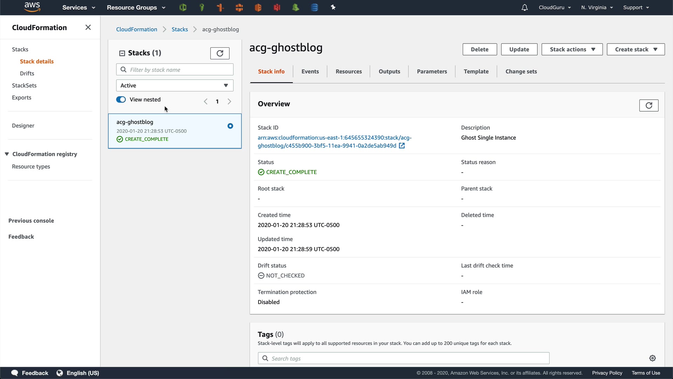Select the acg-ghostblog stack radio button
Image resolution: width=673 pixels, height=379 pixels.
[230, 126]
